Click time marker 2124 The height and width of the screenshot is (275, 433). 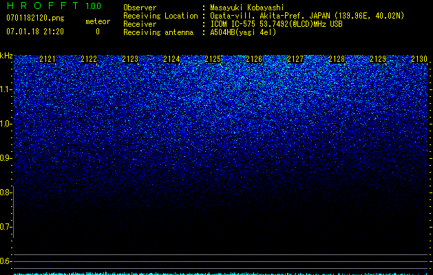pos(171,59)
